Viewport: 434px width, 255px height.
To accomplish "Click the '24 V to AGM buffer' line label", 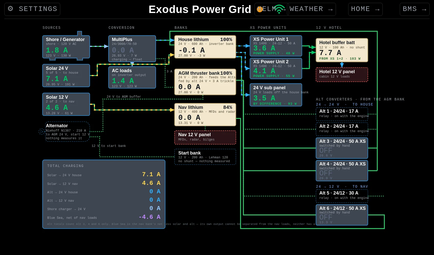I will coord(124,97).
